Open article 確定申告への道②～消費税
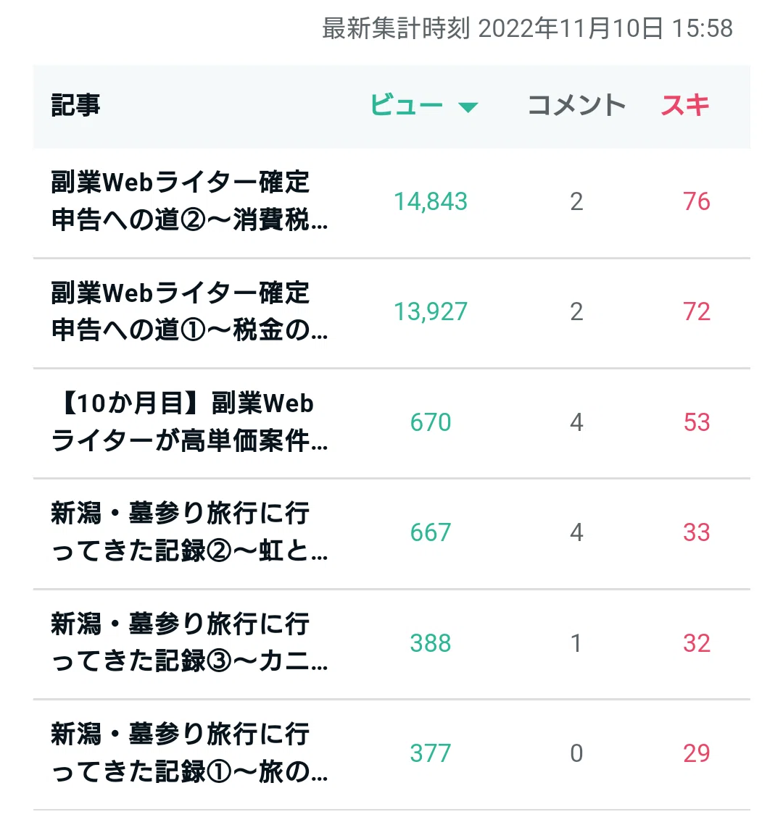This screenshot has width=783, height=817. (x=189, y=201)
